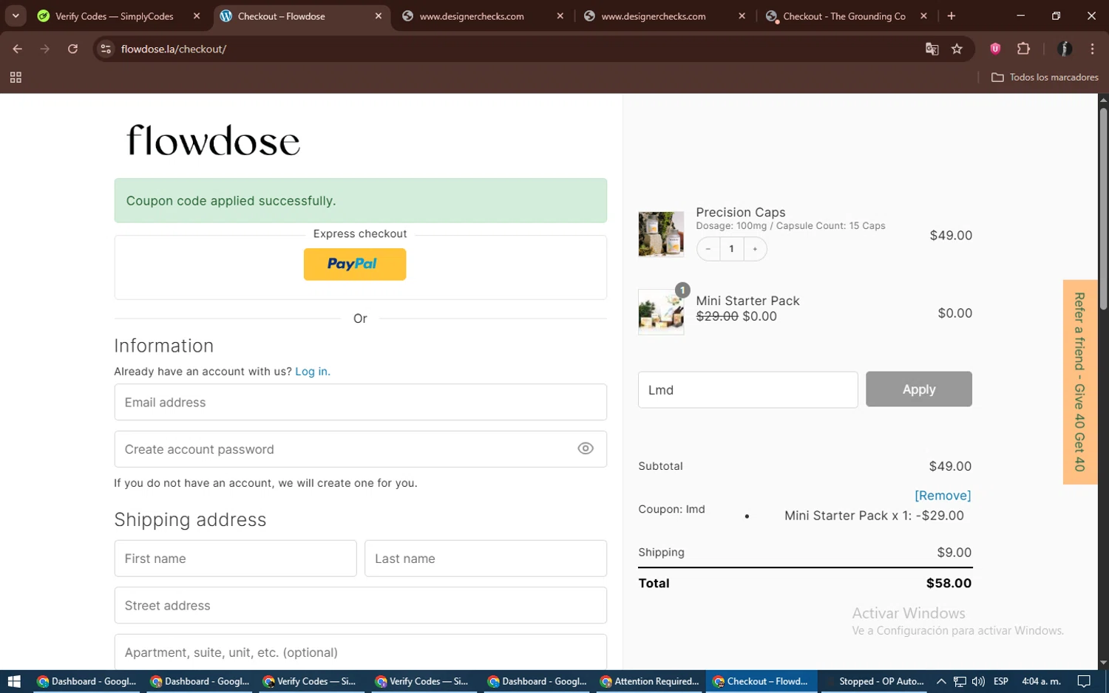
Task: Focus the Create account password field
Action: [x=361, y=449]
